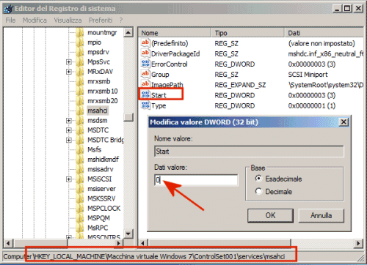Viewport: 367px width, 265px height.
Task: Click the MsRPC folder icon
Action: pos(80,228)
